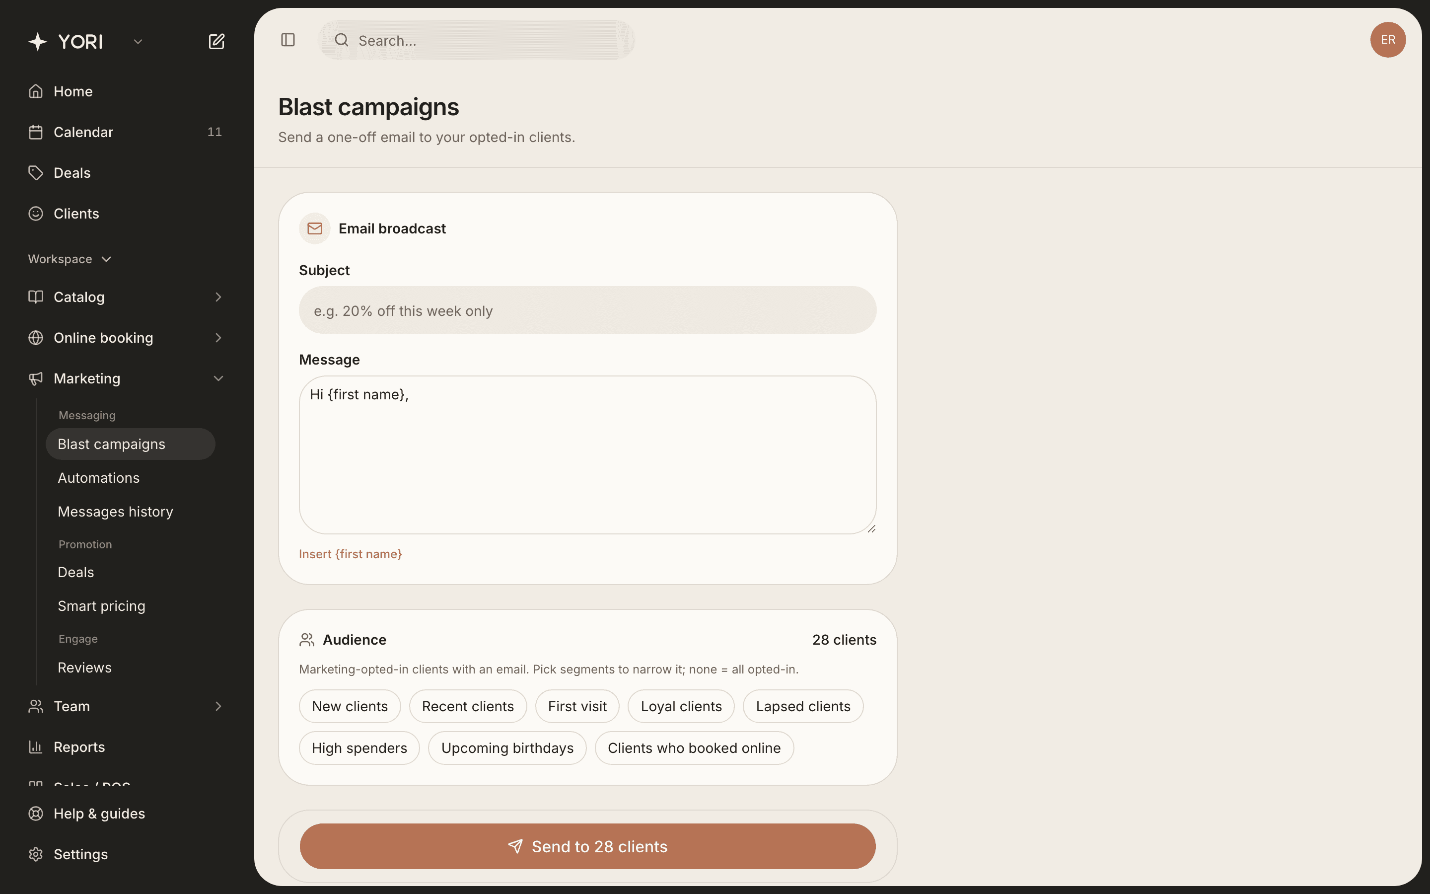This screenshot has width=1430, height=894.
Task: Focus the Search input field
Action: pos(476,40)
